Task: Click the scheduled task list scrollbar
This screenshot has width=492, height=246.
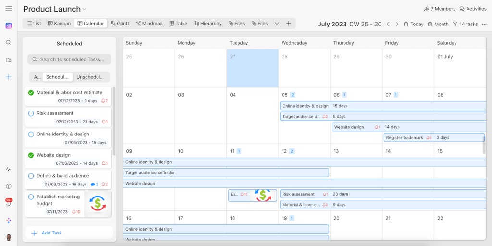Action: pyautogui.click(x=114, y=120)
